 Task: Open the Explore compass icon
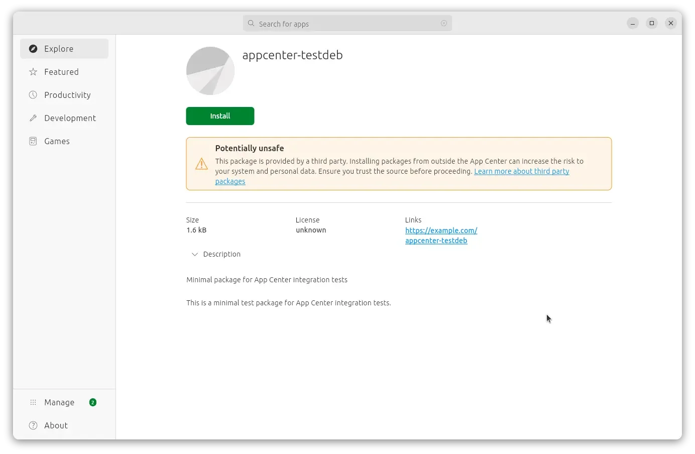(x=33, y=49)
